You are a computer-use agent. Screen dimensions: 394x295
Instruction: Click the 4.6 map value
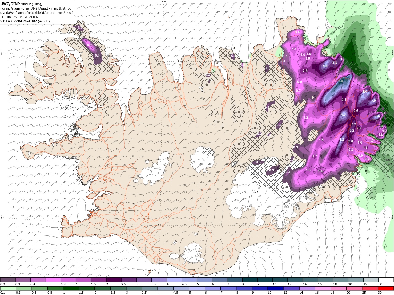(x=377, y=116)
